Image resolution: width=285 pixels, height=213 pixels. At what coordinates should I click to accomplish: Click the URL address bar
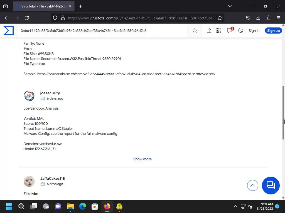click(x=141, y=18)
